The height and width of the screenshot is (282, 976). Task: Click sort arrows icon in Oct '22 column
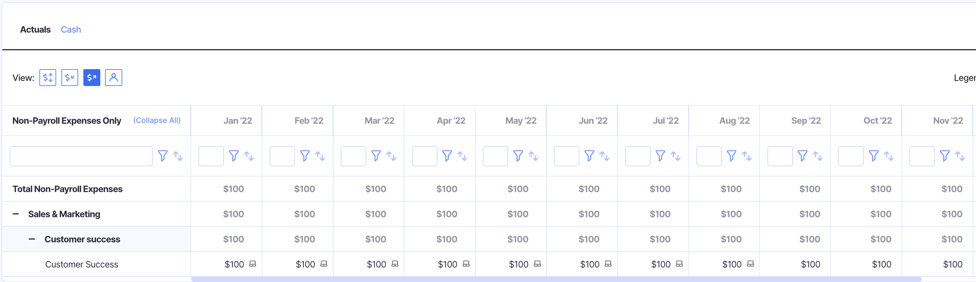pos(889,156)
